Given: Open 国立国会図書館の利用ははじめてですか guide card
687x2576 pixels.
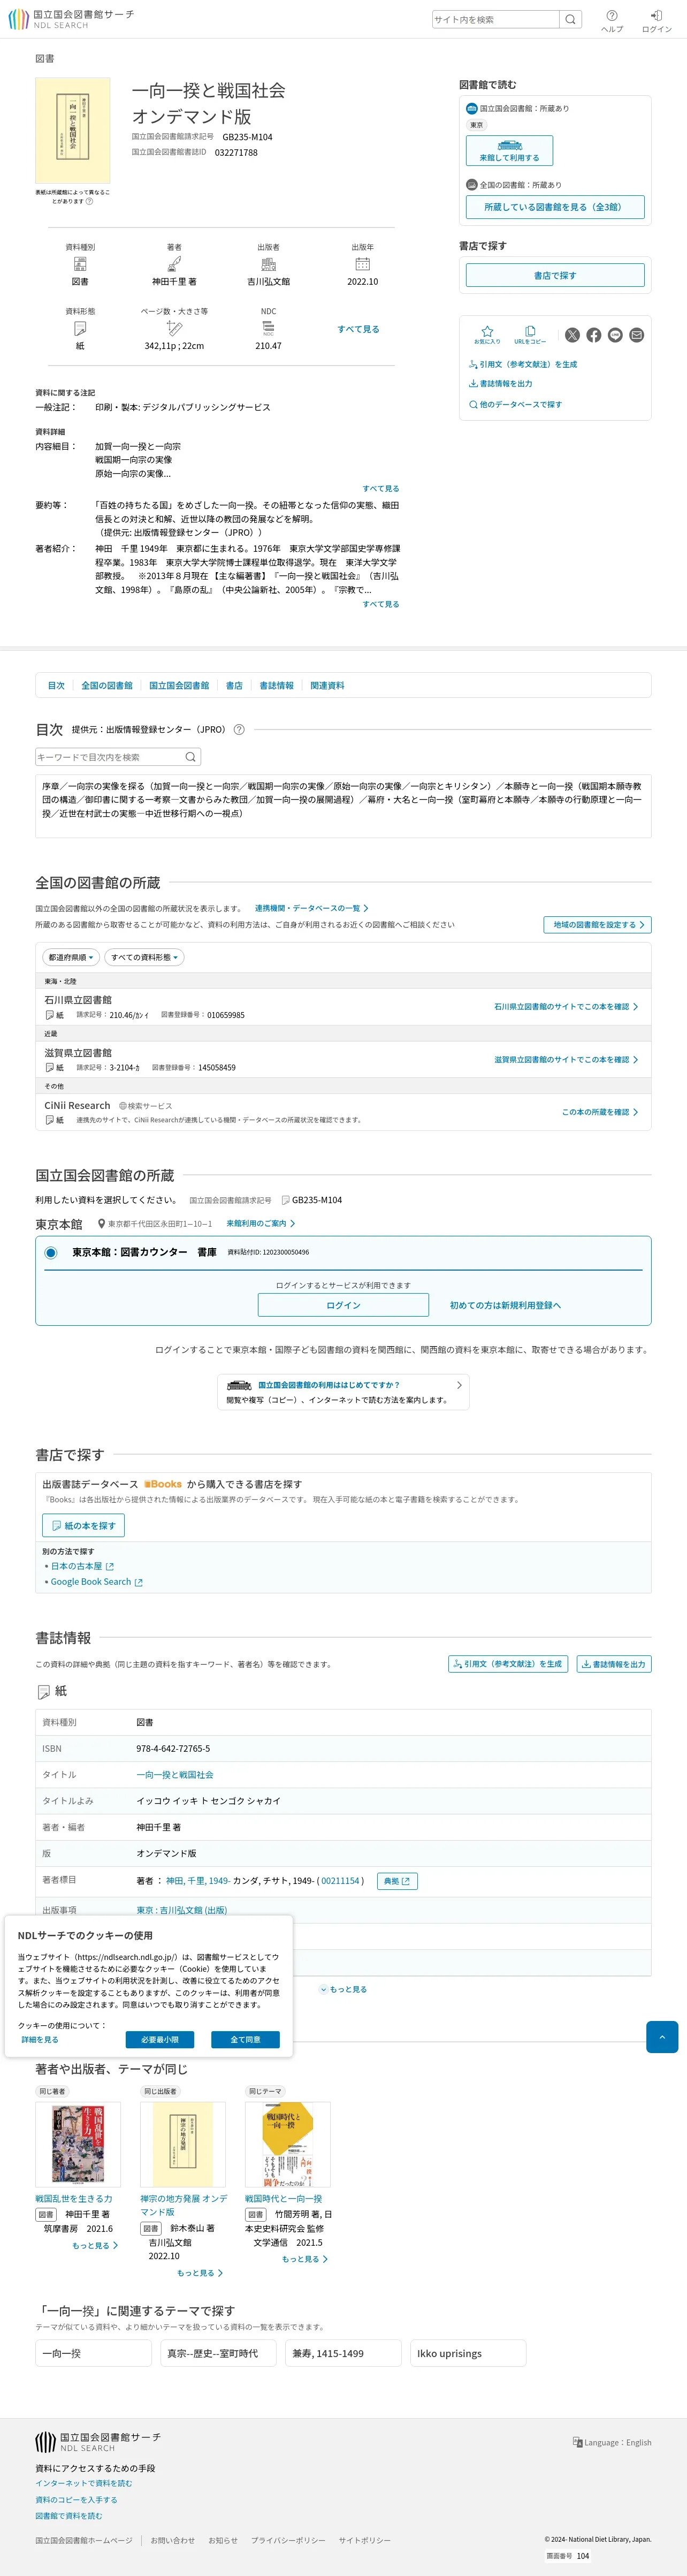Looking at the screenshot, I should tap(343, 1391).
